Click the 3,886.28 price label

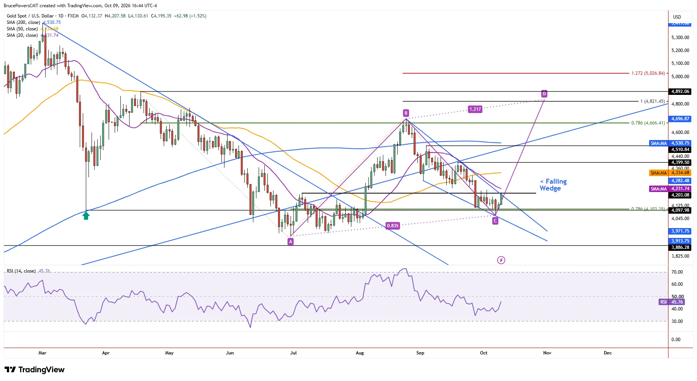point(680,247)
